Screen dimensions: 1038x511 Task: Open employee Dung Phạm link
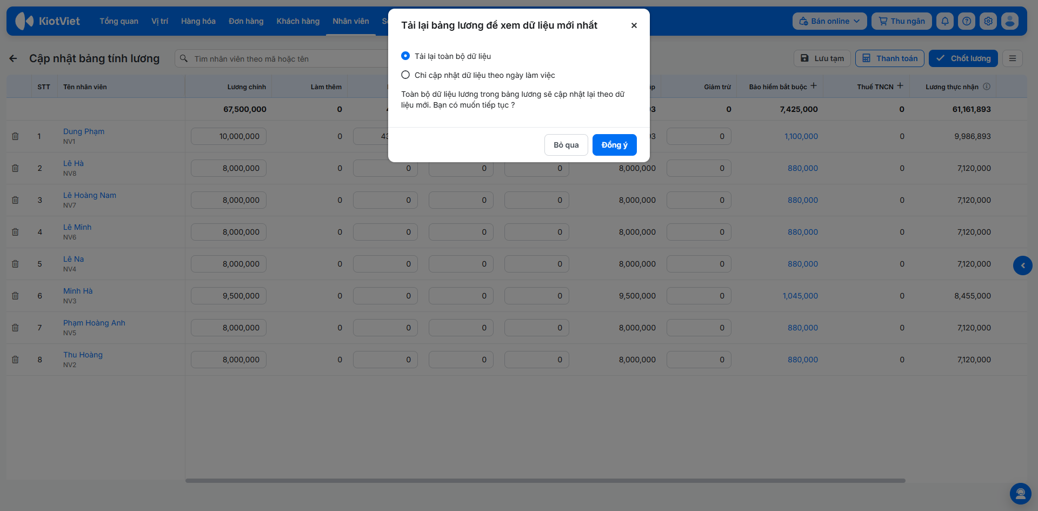(84, 131)
